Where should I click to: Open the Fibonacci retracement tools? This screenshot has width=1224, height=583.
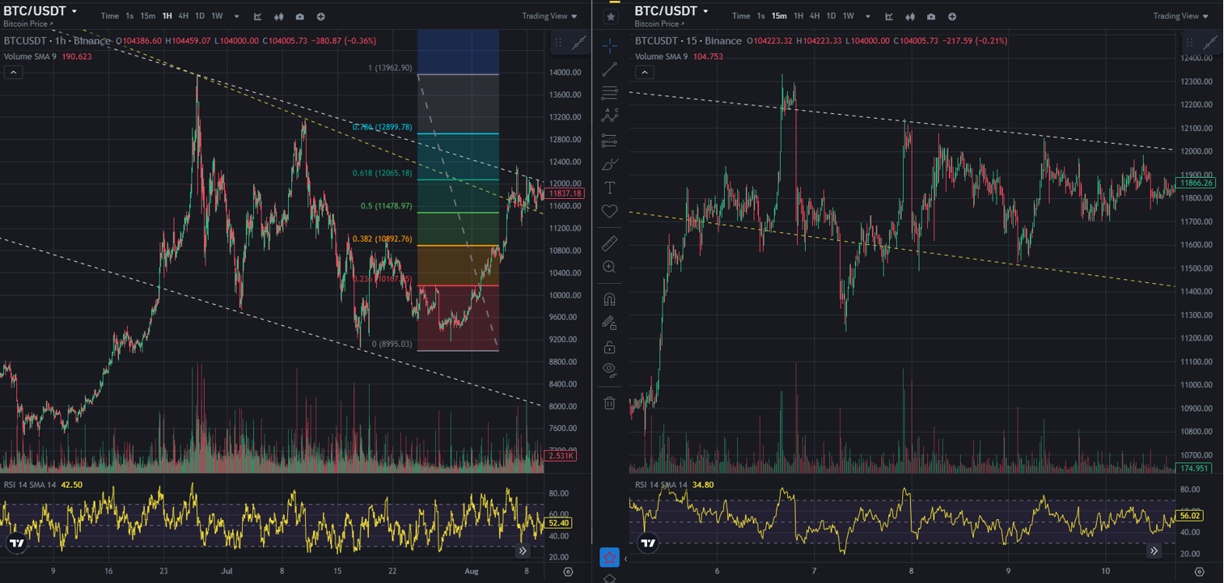tap(610, 92)
